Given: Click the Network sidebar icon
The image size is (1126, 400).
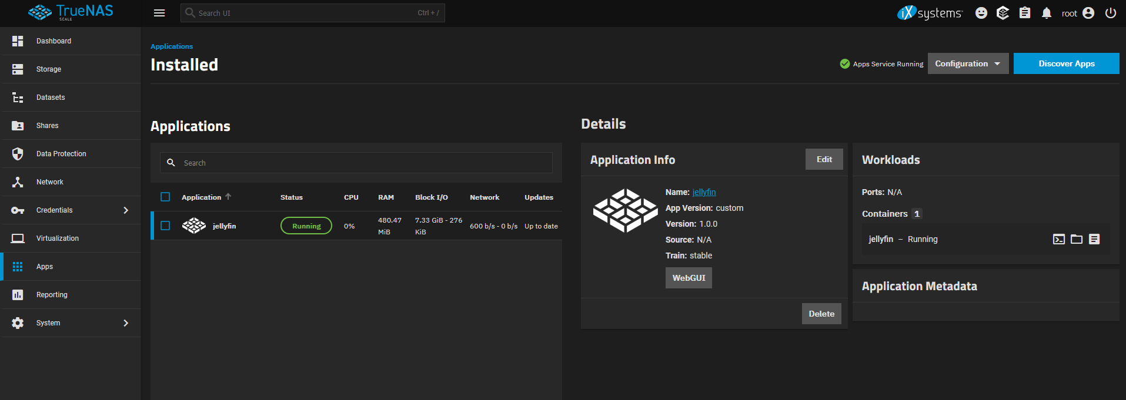Looking at the screenshot, I should tap(18, 182).
